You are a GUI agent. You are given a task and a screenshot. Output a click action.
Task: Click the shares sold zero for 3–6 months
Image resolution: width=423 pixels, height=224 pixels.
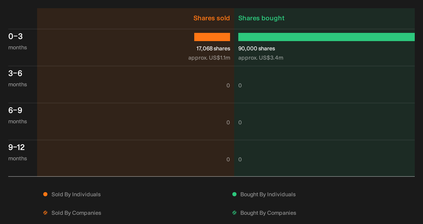(228, 86)
